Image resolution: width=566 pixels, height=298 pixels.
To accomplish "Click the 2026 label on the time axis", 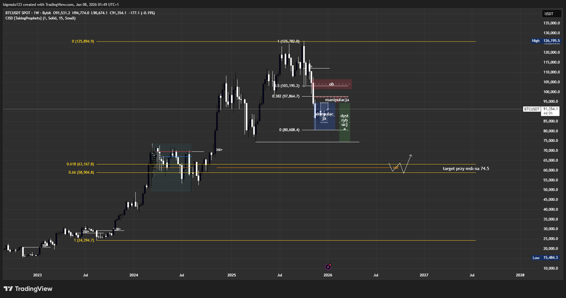I will tap(328, 274).
